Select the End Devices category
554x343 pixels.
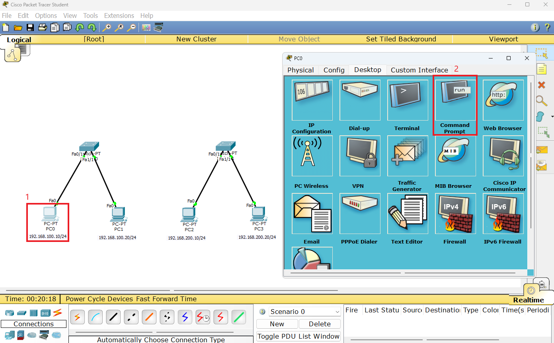pos(10,335)
